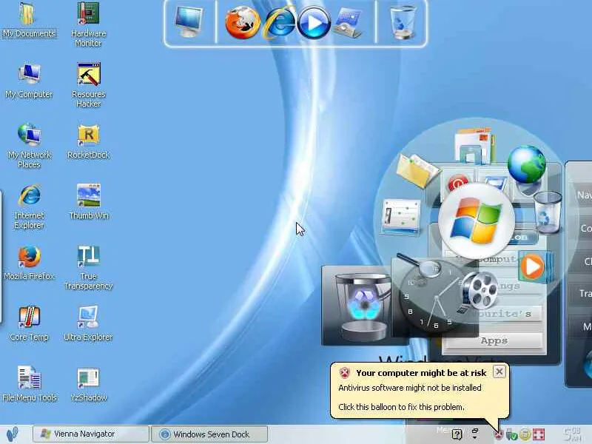Click the help question mark tray icon

457,434
